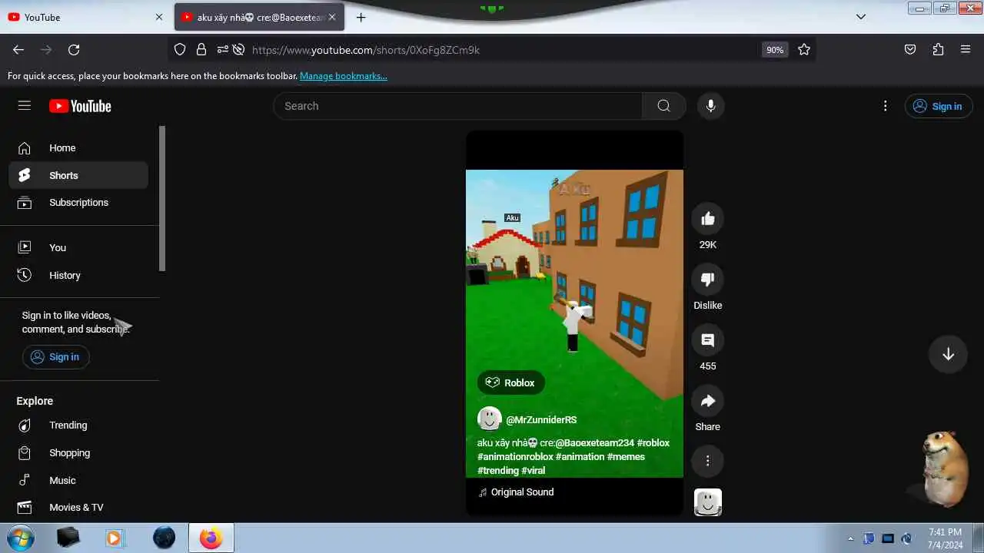
Task: Open the media player taskbar icon
Action: (114, 538)
